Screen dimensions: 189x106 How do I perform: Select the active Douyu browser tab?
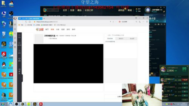point(30,18)
